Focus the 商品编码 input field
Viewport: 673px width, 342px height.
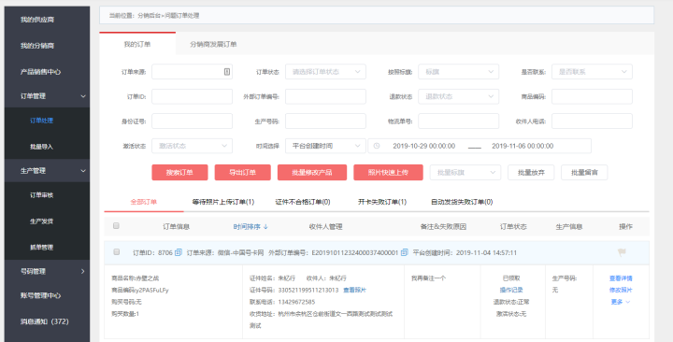point(592,96)
